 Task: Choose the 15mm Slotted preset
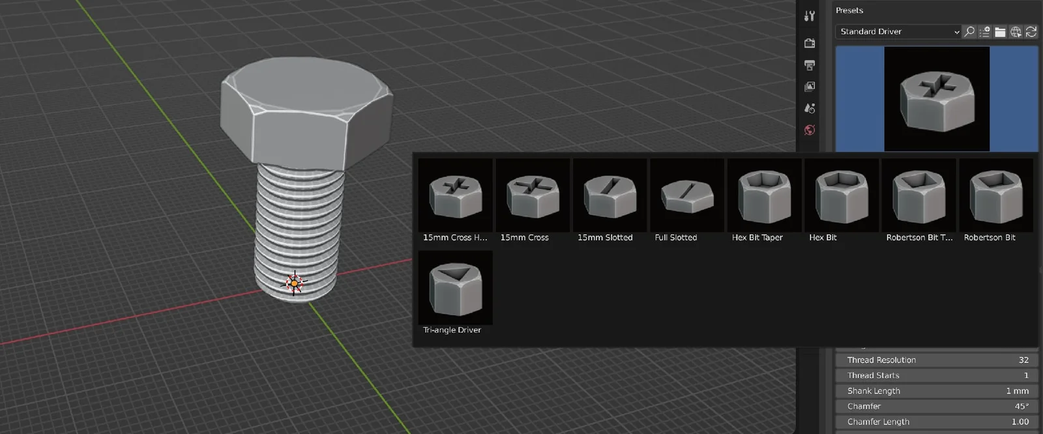pos(610,201)
